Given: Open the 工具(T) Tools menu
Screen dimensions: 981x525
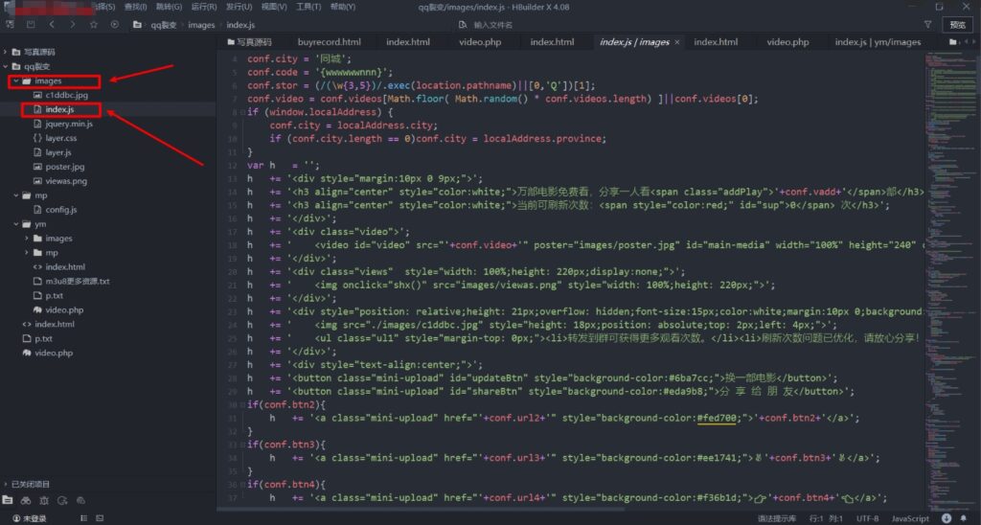Looking at the screenshot, I should (x=308, y=7).
